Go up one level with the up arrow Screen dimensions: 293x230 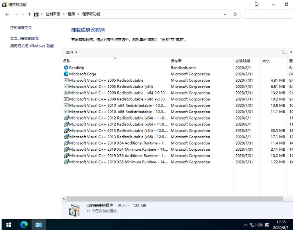29,14
